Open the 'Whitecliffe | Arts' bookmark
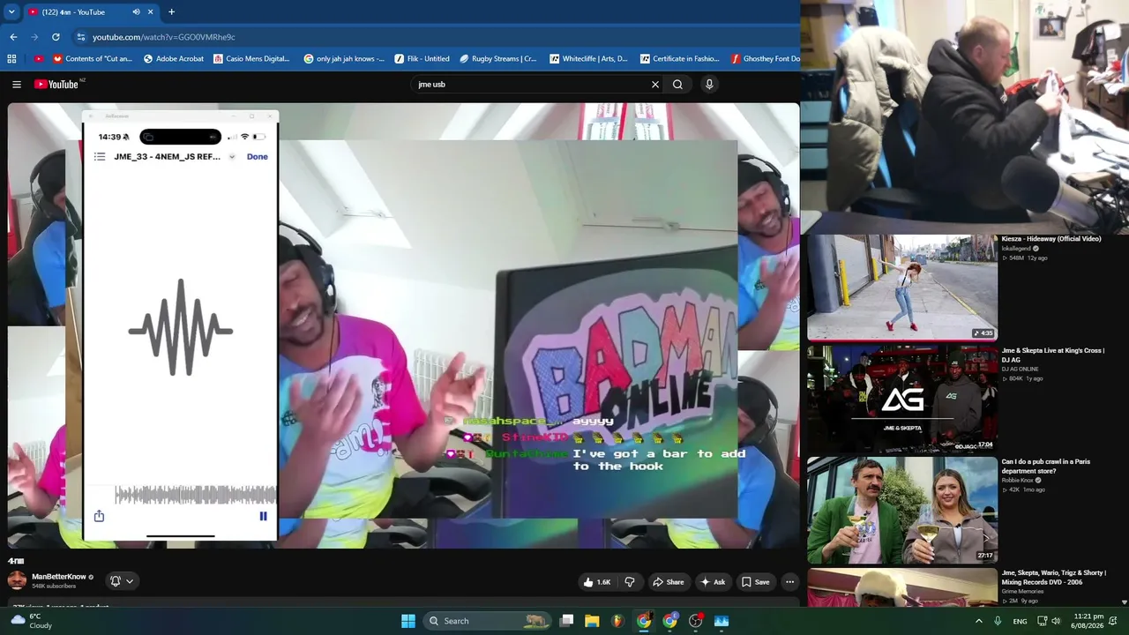This screenshot has height=635, width=1129. pos(588,59)
